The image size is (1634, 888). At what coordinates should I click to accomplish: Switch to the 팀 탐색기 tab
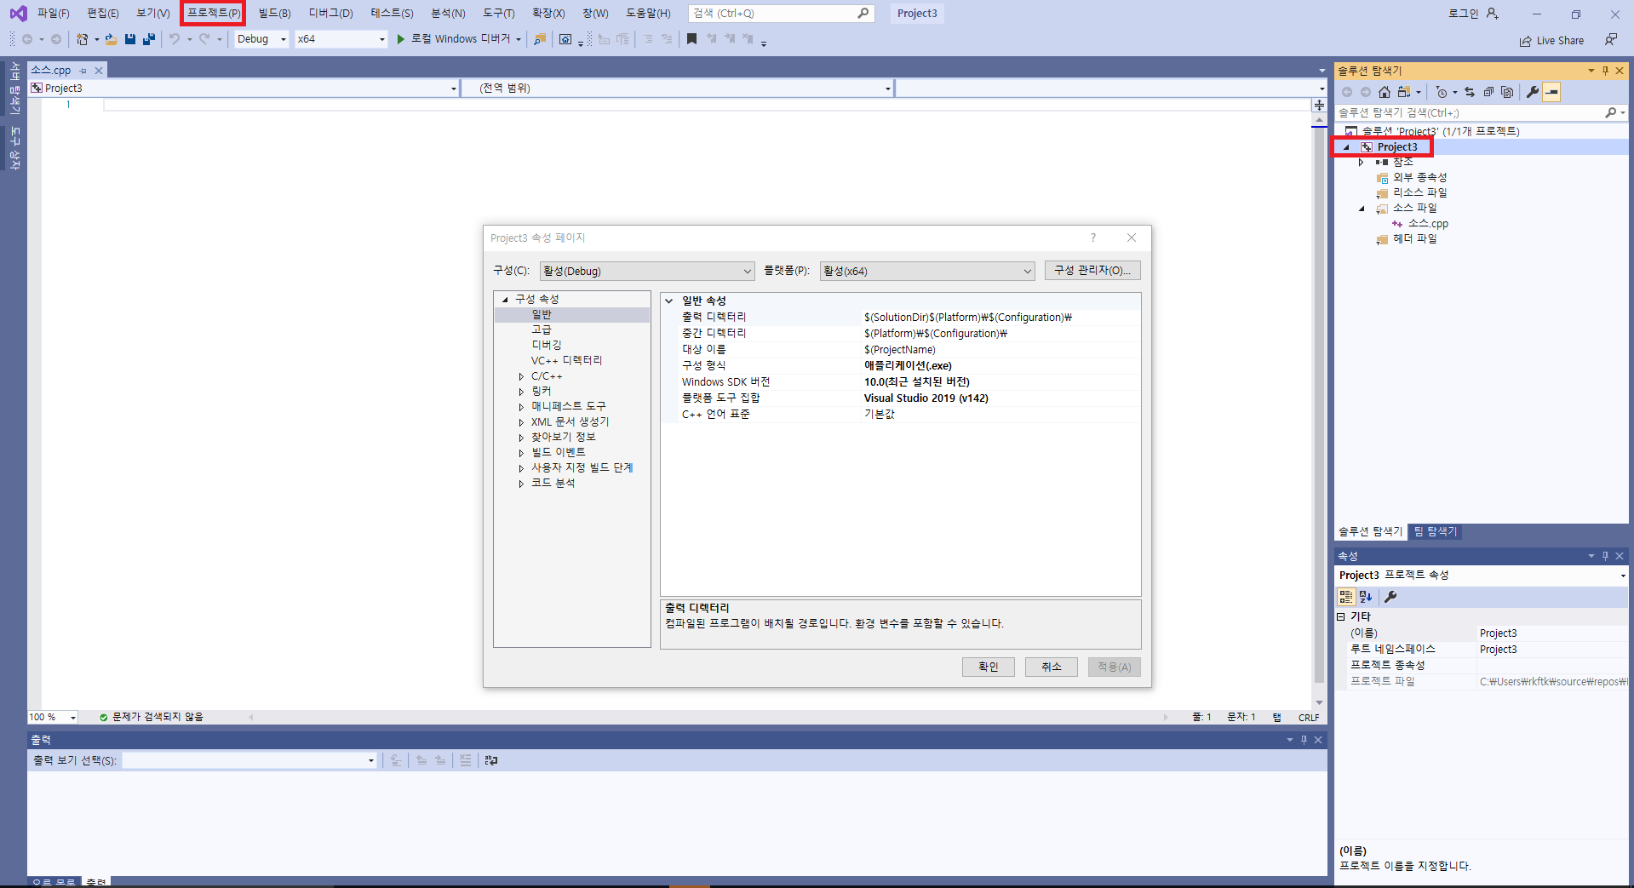(1436, 531)
